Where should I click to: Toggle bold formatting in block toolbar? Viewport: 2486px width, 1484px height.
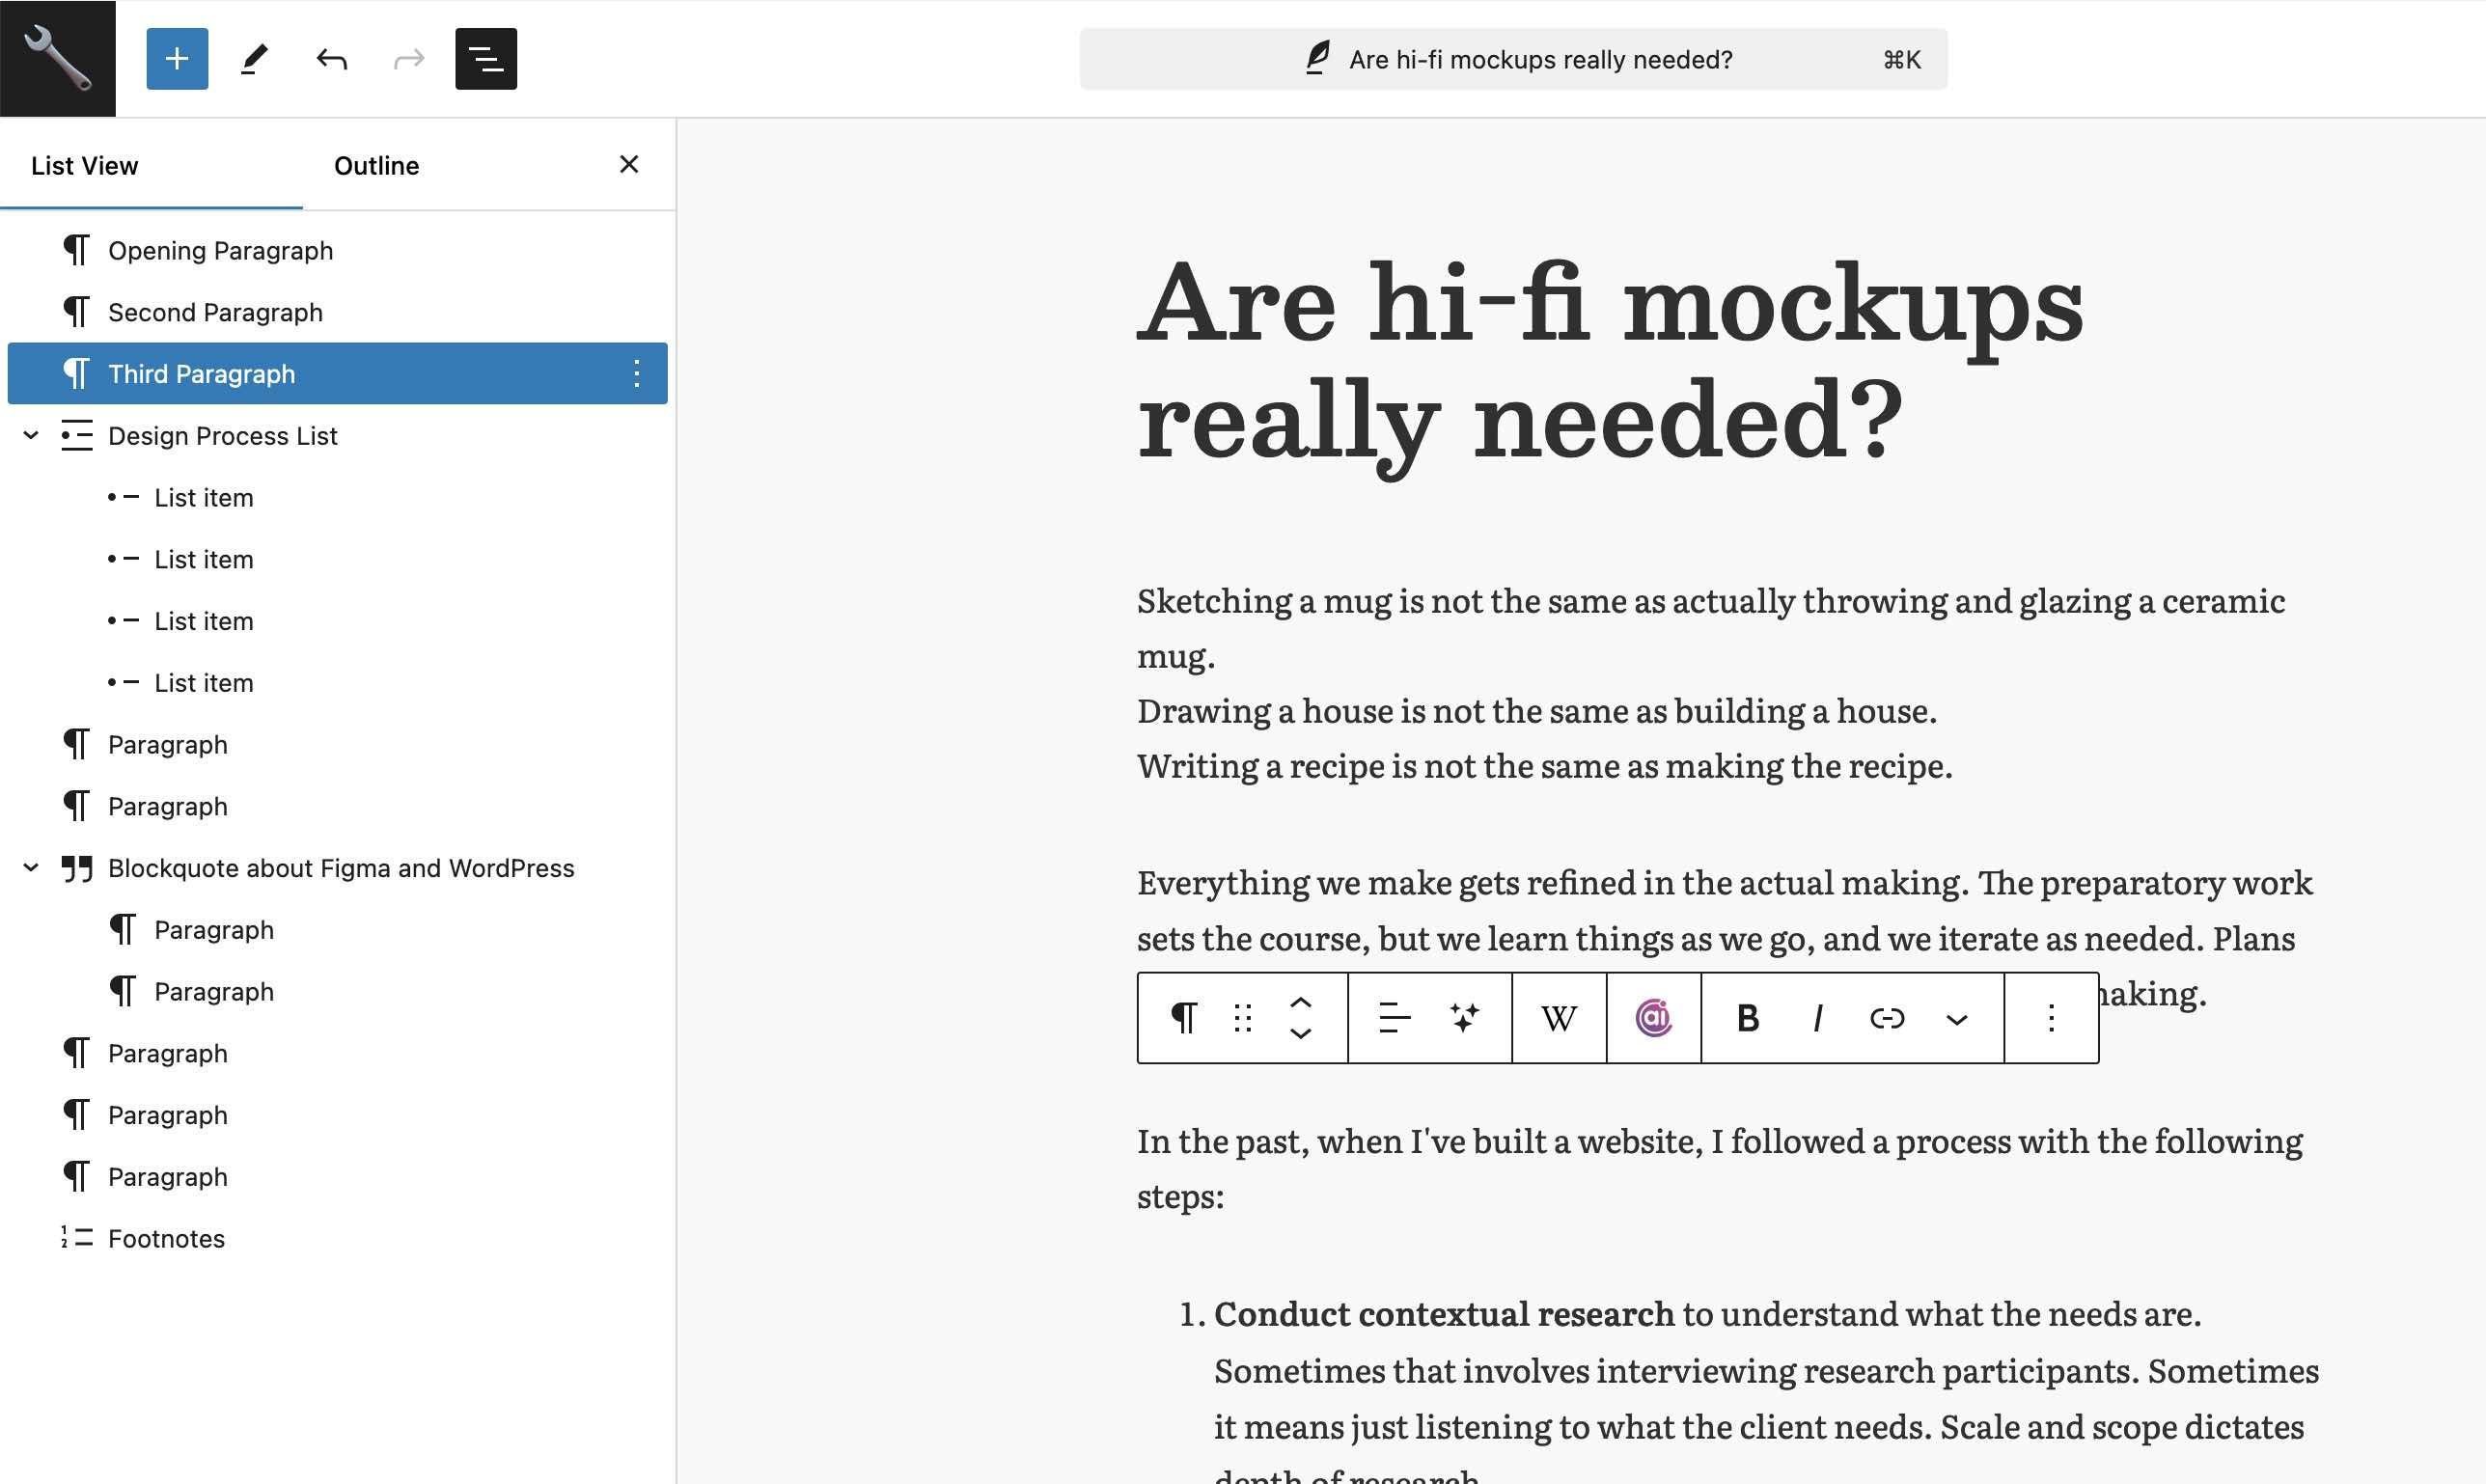click(x=1747, y=1018)
